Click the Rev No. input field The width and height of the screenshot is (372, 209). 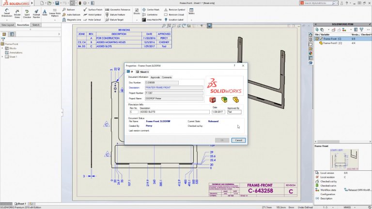coord(134,112)
